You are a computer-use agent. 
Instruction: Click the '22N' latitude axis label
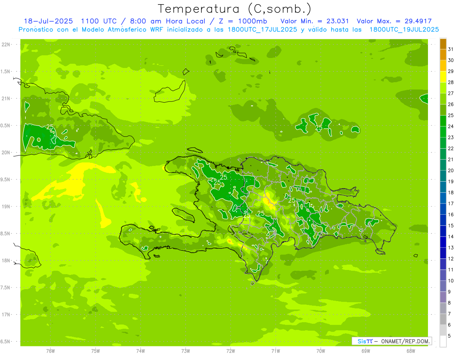6,44
